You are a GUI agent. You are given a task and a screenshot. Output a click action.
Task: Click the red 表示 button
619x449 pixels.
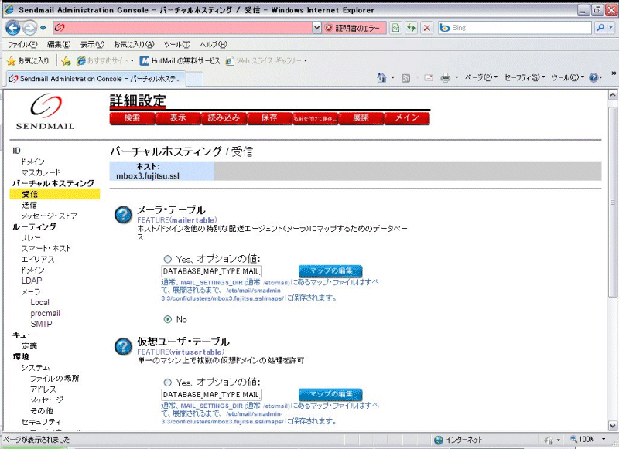(178, 118)
